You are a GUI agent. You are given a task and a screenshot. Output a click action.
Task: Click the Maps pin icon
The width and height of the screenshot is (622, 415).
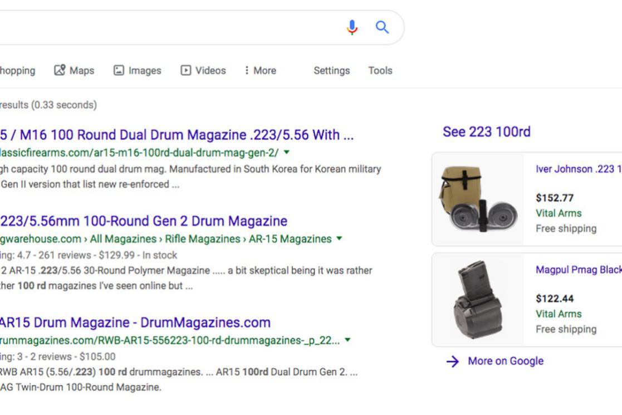click(60, 70)
